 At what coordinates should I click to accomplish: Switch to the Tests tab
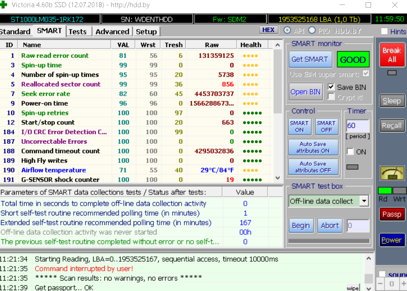[77, 31]
